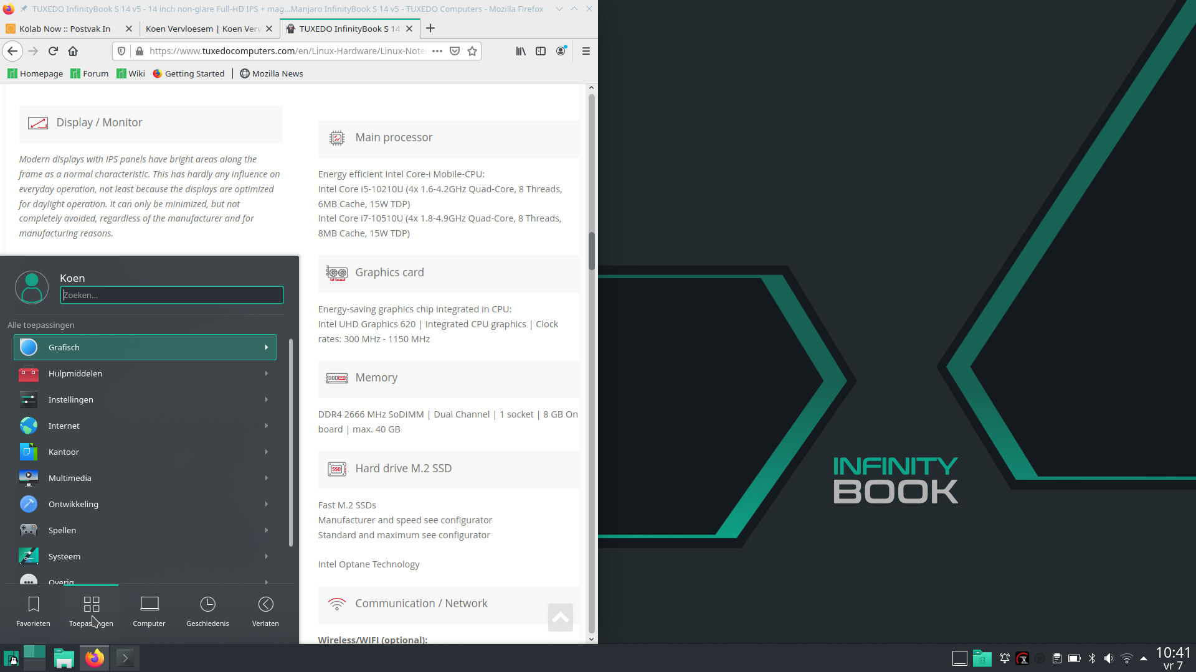Mute audio via the speaker tray icon

click(1108, 658)
